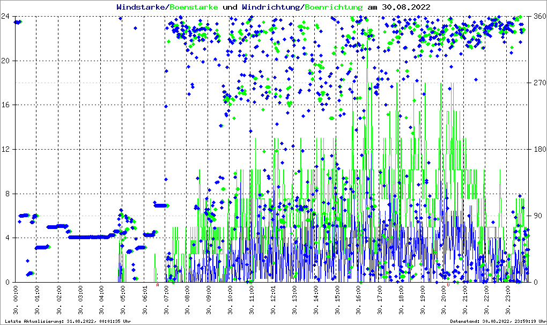This screenshot has width=547, height=325.
Task: Click the red sunset marker 'U'
Action: click(x=448, y=285)
